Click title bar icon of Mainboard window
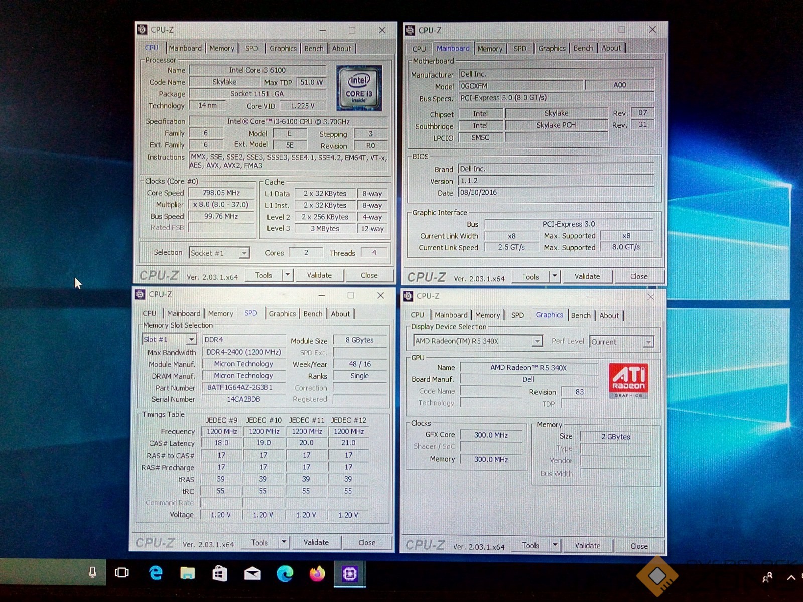The height and width of the screenshot is (602, 803). 410,30
